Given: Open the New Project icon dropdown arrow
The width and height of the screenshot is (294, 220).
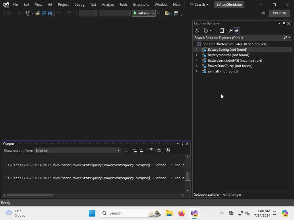Looking at the screenshot, I should (x=33, y=13).
